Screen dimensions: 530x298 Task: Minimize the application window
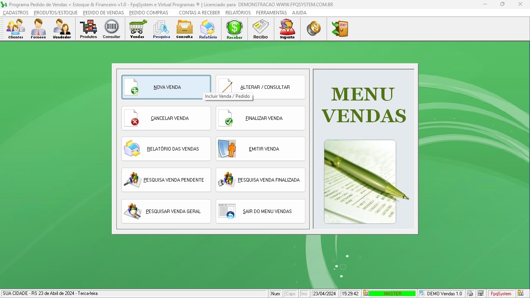pyautogui.click(x=485, y=4)
